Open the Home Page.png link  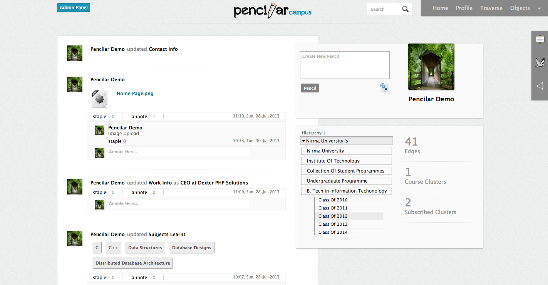point(135,94)
